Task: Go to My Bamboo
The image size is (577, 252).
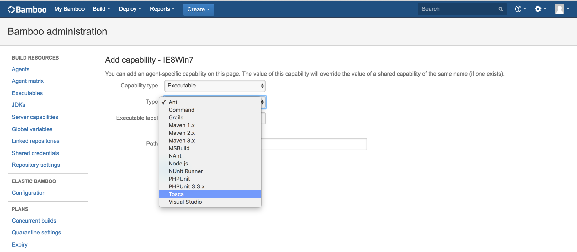Action: pyautogui.click(x=69, y=9)
